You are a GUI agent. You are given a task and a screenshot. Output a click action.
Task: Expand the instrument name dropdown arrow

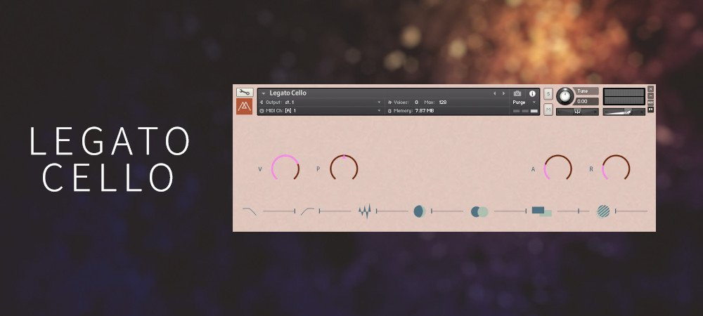click(264, 93)
